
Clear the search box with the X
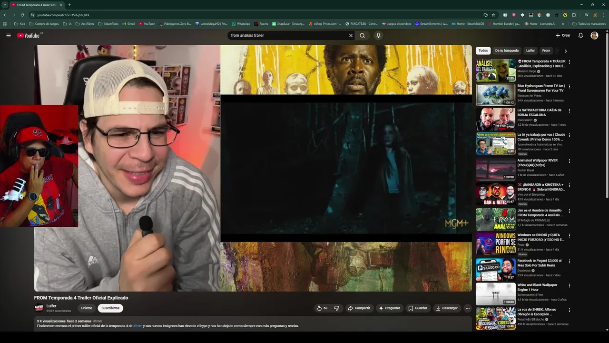tap(351, 35)
